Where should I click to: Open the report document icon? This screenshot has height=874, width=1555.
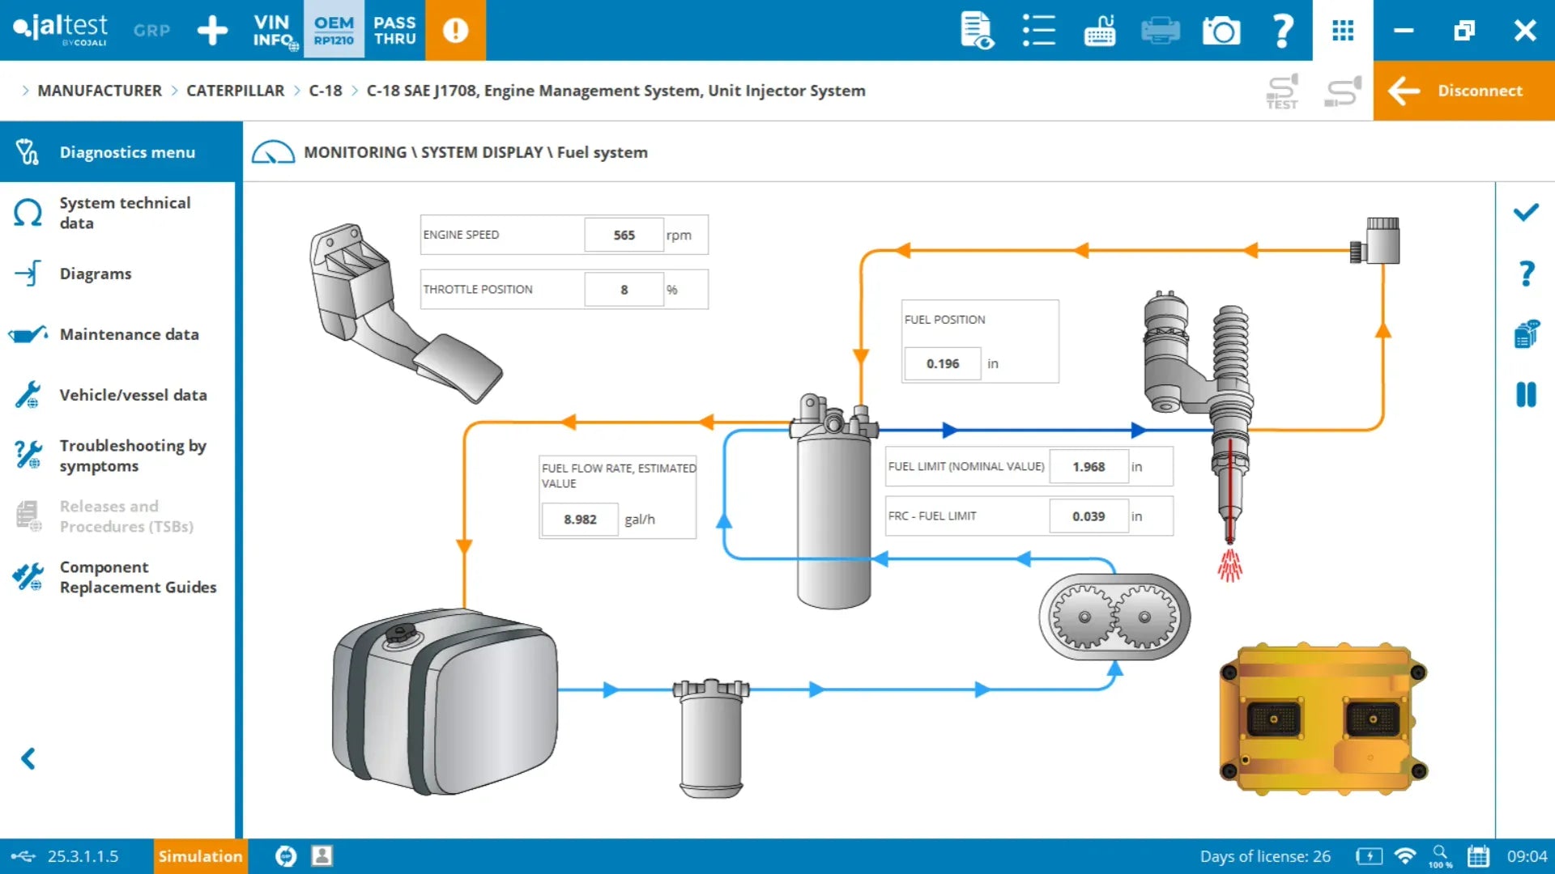click(978, 30)
